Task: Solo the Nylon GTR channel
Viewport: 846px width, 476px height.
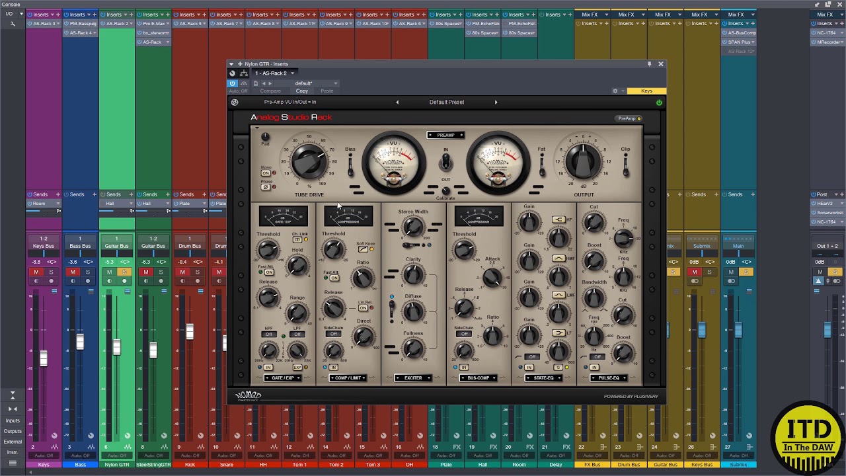Action: [x=124, y=272]
